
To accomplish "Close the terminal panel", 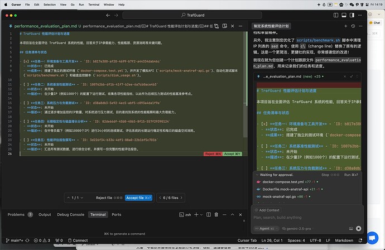I will tap(240, 215).
